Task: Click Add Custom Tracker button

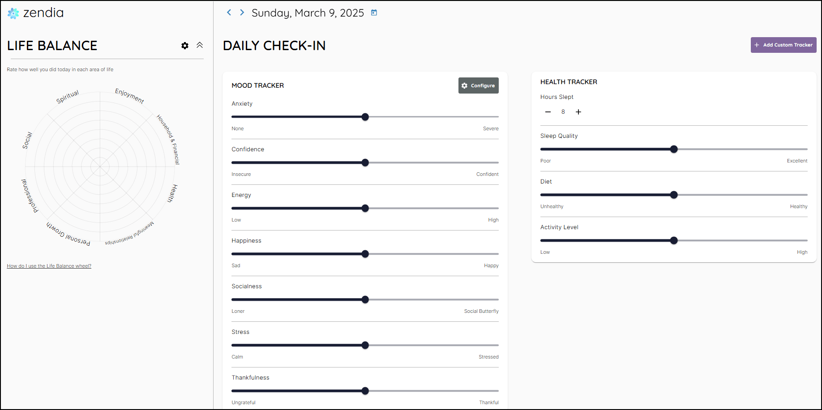Action: click(783, 45)
